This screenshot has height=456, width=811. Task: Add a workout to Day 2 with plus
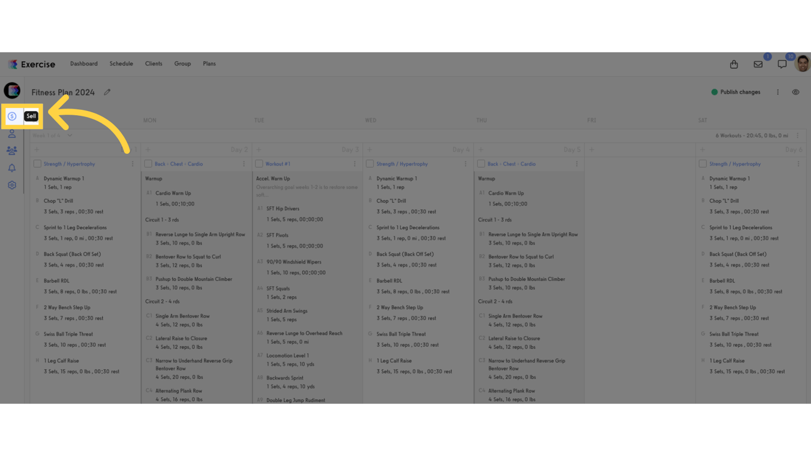[x=148, y=150]
